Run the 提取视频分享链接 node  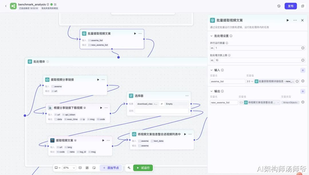pos(98,80)
